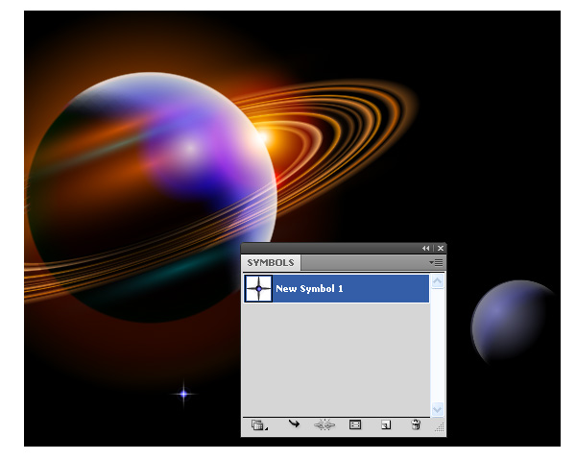Click the New Symbol icon

[x=386, y=425]
